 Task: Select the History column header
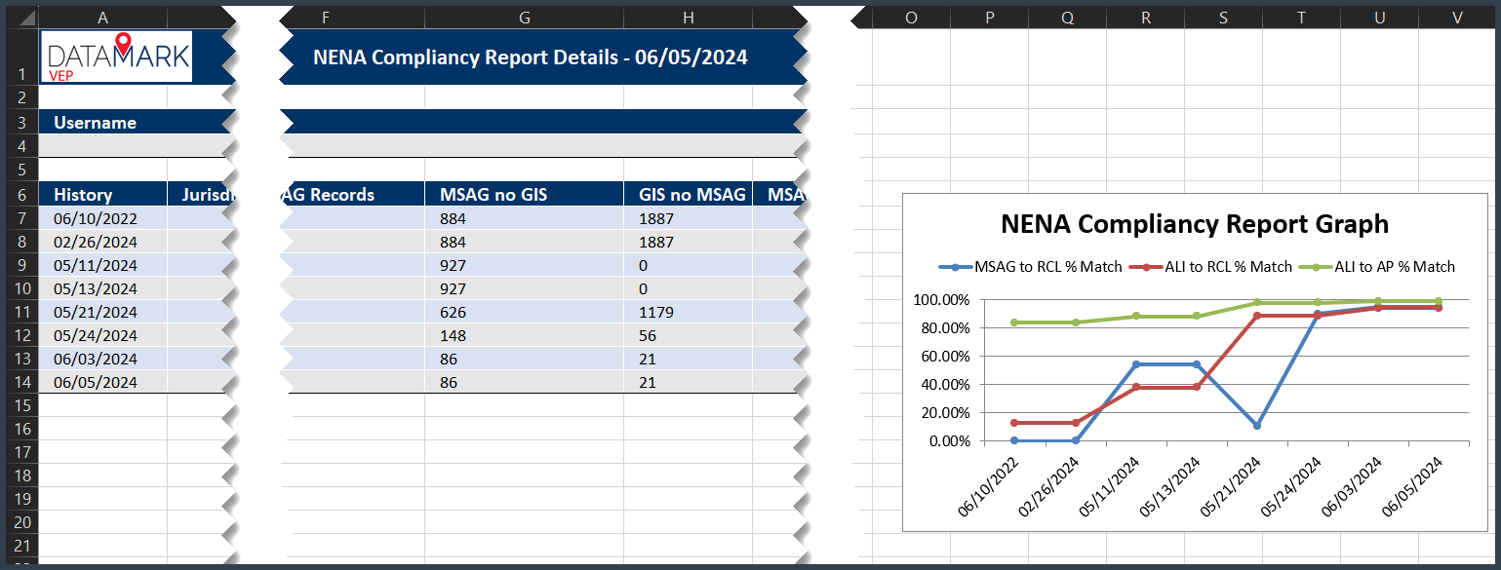[102, 194]
